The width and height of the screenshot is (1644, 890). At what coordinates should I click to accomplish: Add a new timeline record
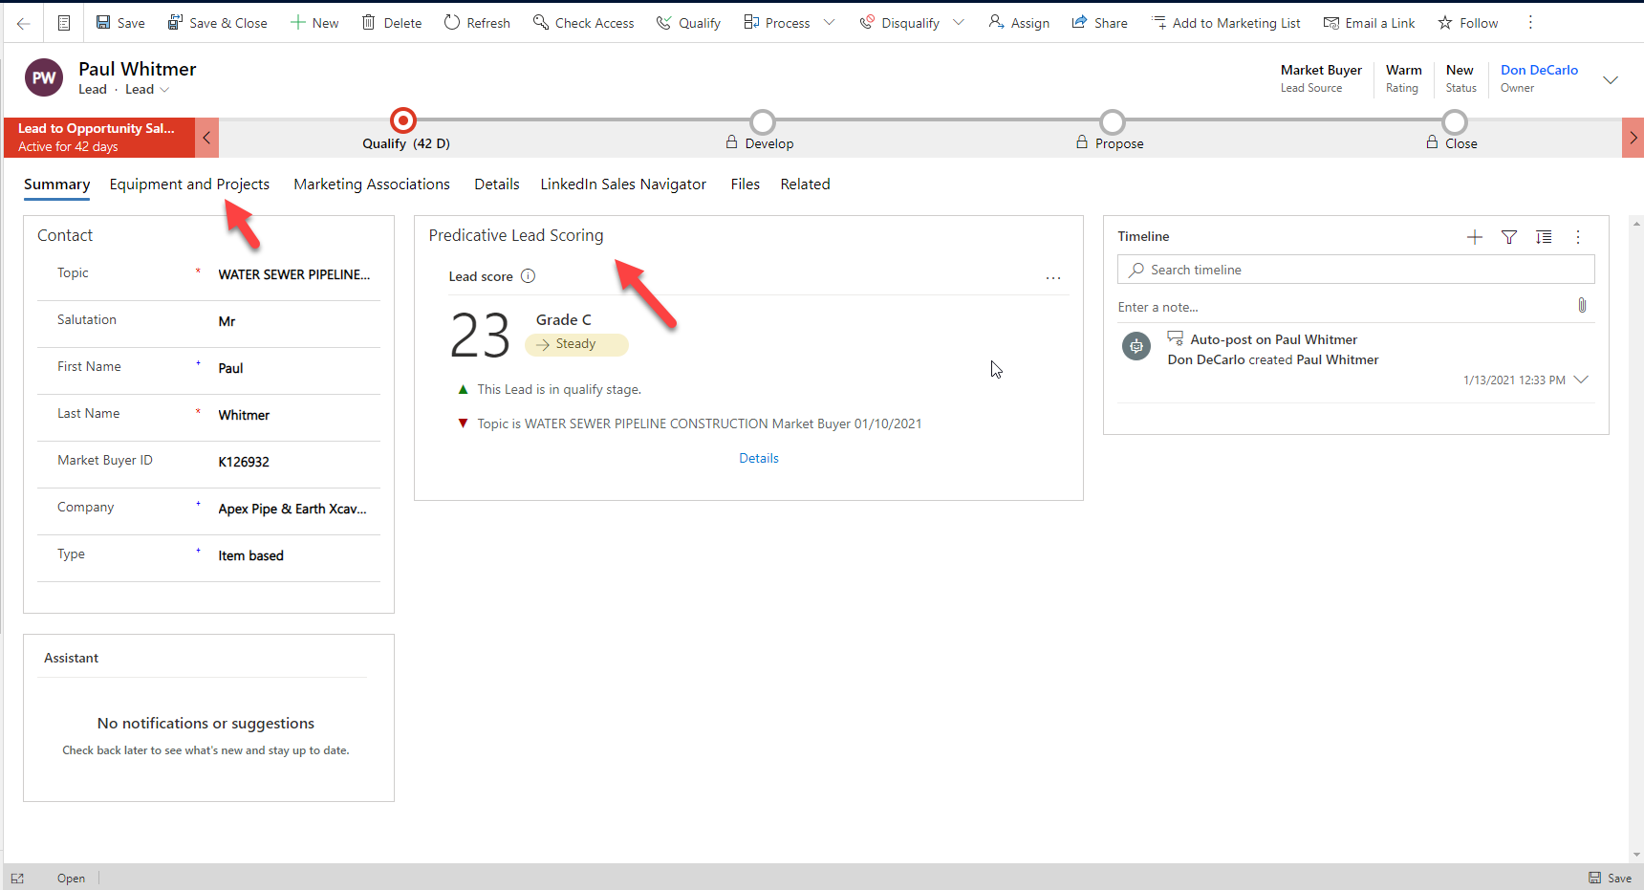point(1475,237)
